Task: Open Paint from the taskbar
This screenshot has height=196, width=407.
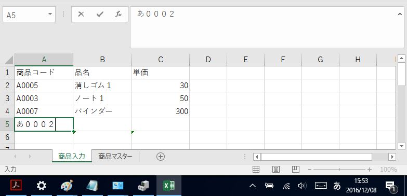Action: tap(67, 186)
